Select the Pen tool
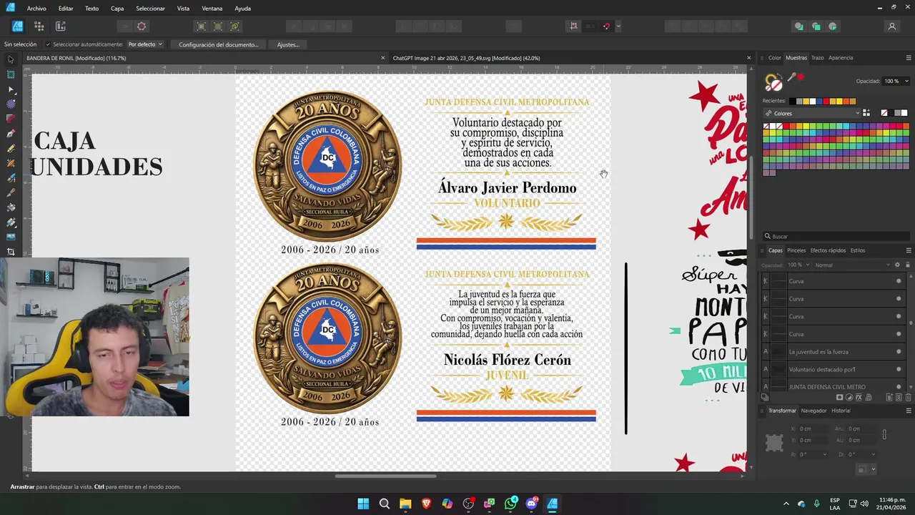Image resolution: width=915 pixels, height=515 pixels. (11, 134)
